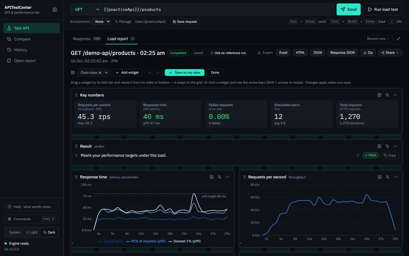Toggle Use as reference run

tap(228, 53)
